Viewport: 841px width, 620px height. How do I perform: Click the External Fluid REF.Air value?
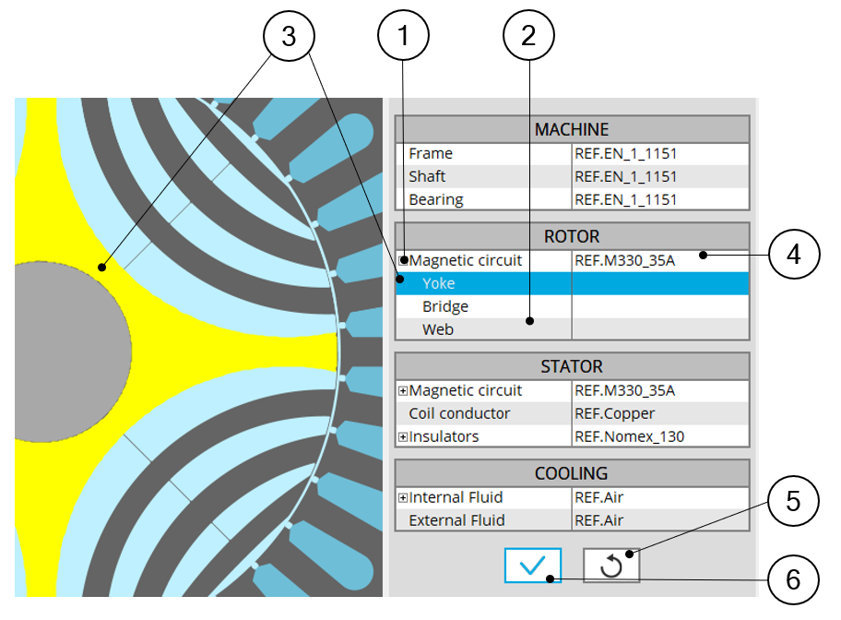tap(599, 520)
